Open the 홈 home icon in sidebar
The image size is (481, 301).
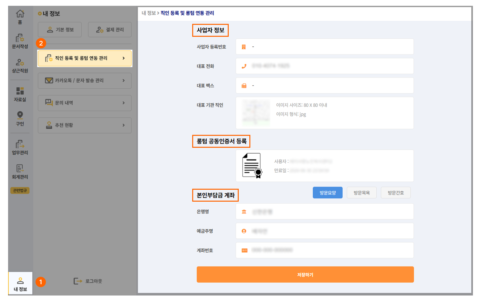point(20,14)
